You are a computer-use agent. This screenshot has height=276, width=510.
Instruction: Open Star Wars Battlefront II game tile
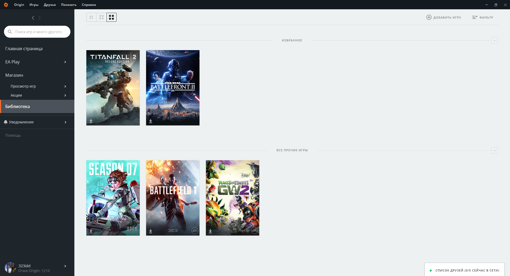pos(173,88)
